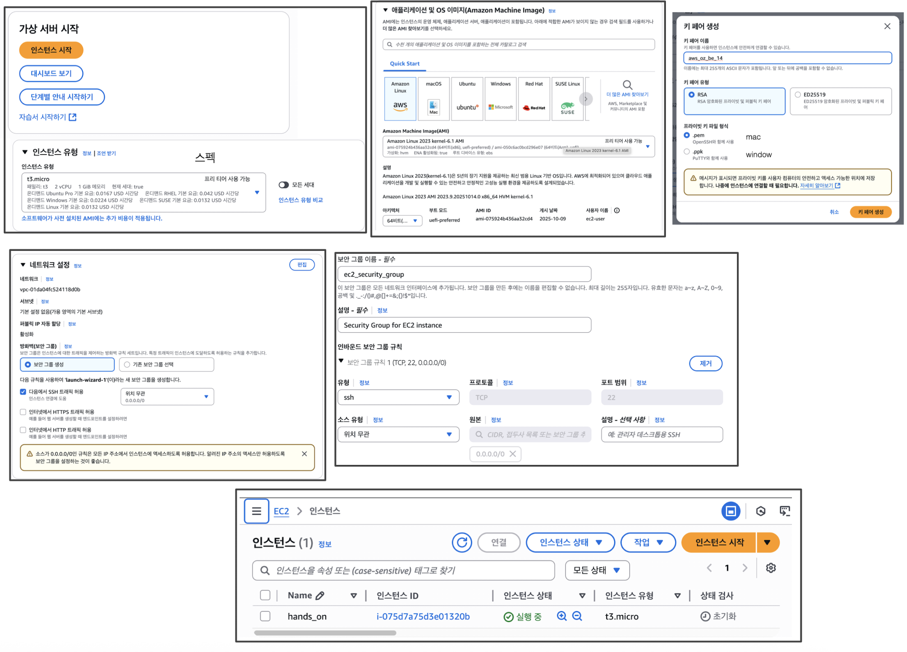The width and height of the screenshot is (907, 652).
Task: Open the t3.micro instance type dropdown
Action: [143, 192]
